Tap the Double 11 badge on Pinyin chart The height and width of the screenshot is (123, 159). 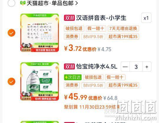pos(69,18)
